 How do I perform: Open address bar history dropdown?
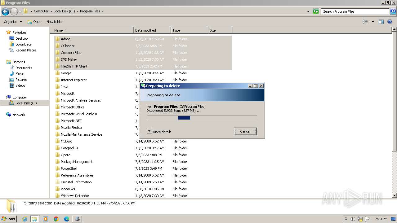[x=308, y=11]
